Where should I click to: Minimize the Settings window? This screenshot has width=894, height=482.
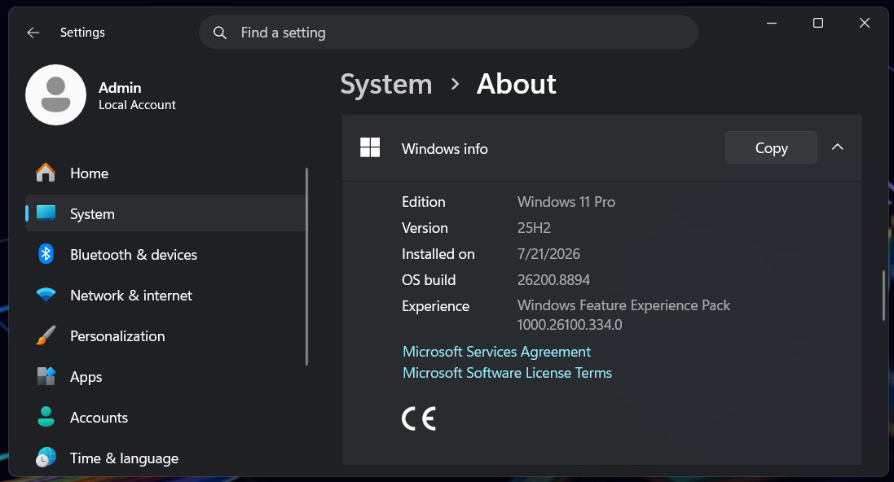point(772,23)
